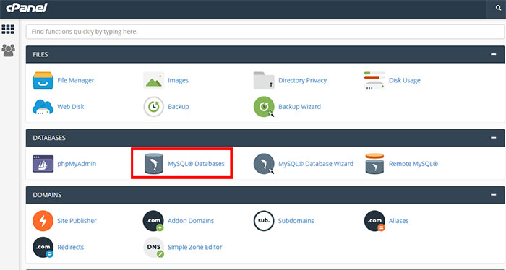Open the Redirects .com icon
Image resolution: width=506 pixels, height=270 pixels.
click(x=43, y=247)
